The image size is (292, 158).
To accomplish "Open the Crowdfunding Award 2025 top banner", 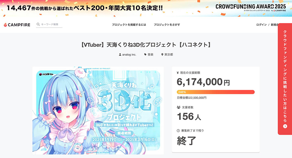I will point(146,8).
